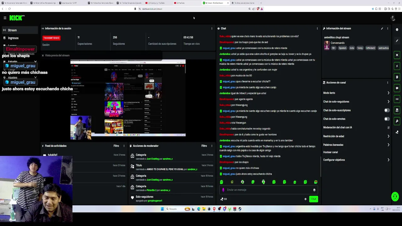Screen dimensions: 402x226
Task: Click the info circle icon in right rail
Action: tap(397, 30)
